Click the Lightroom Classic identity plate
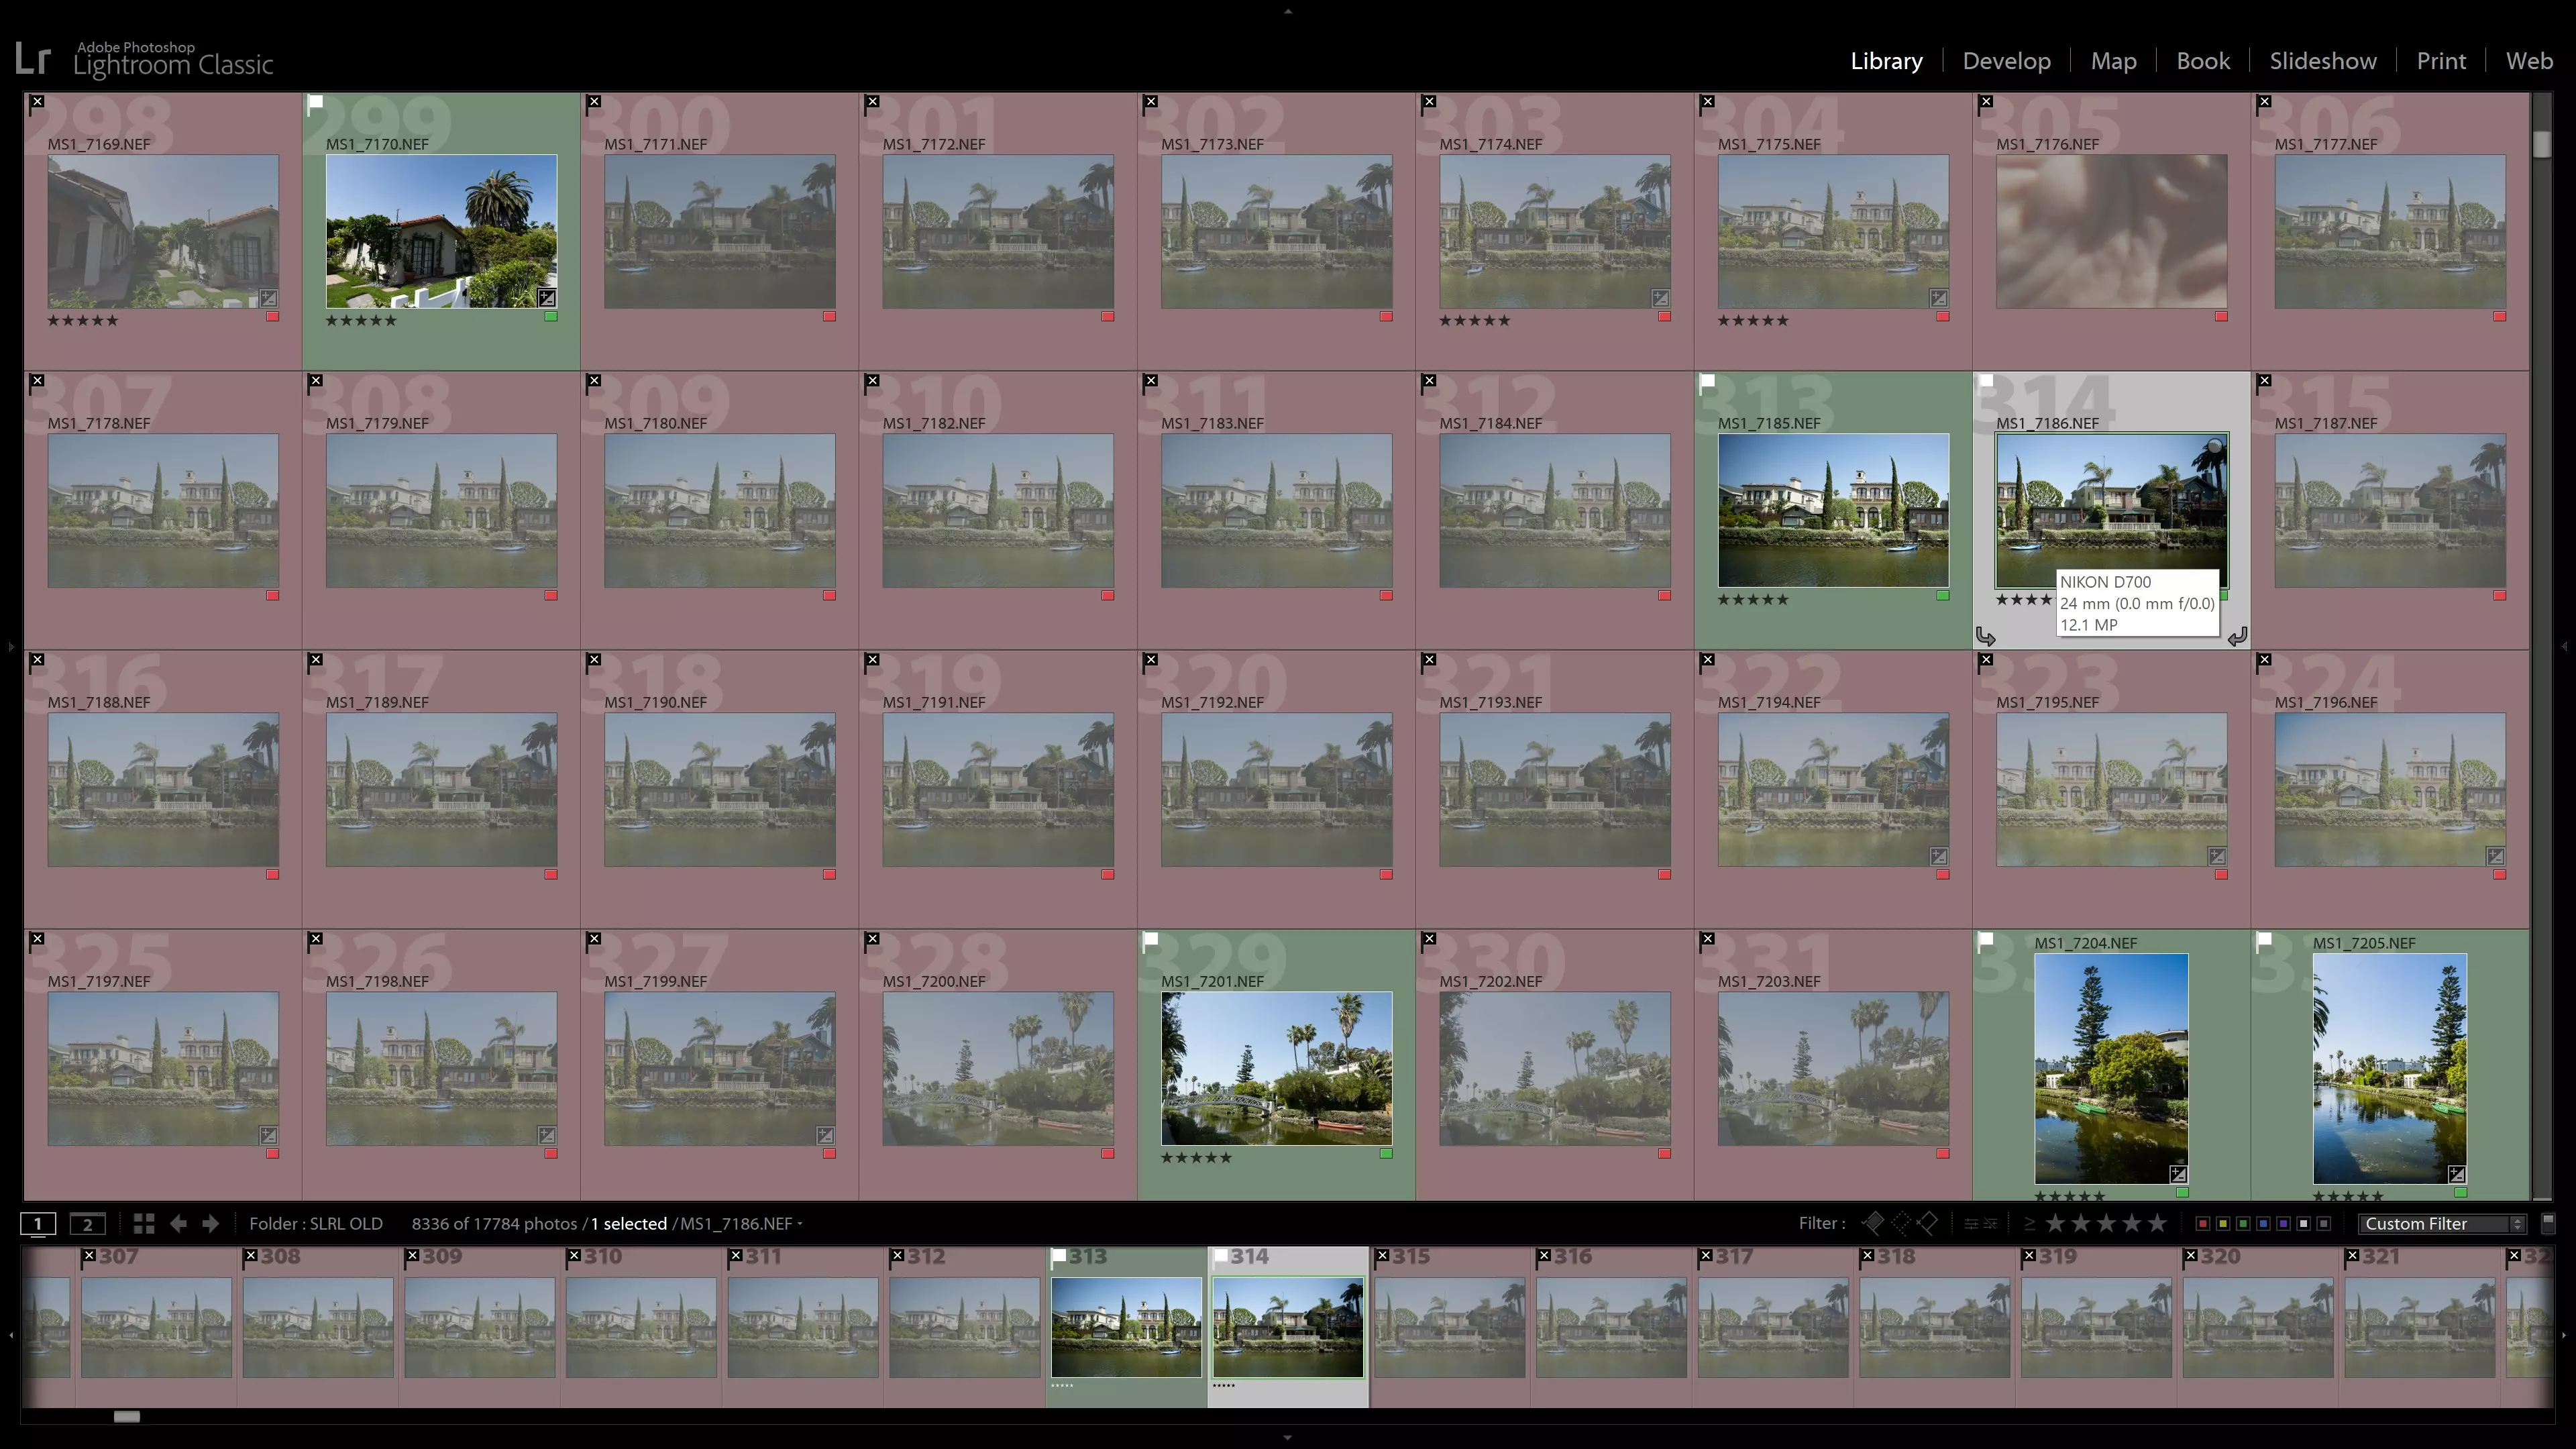The height and width of the screenshot is (1449, 2576). (144, 59)
